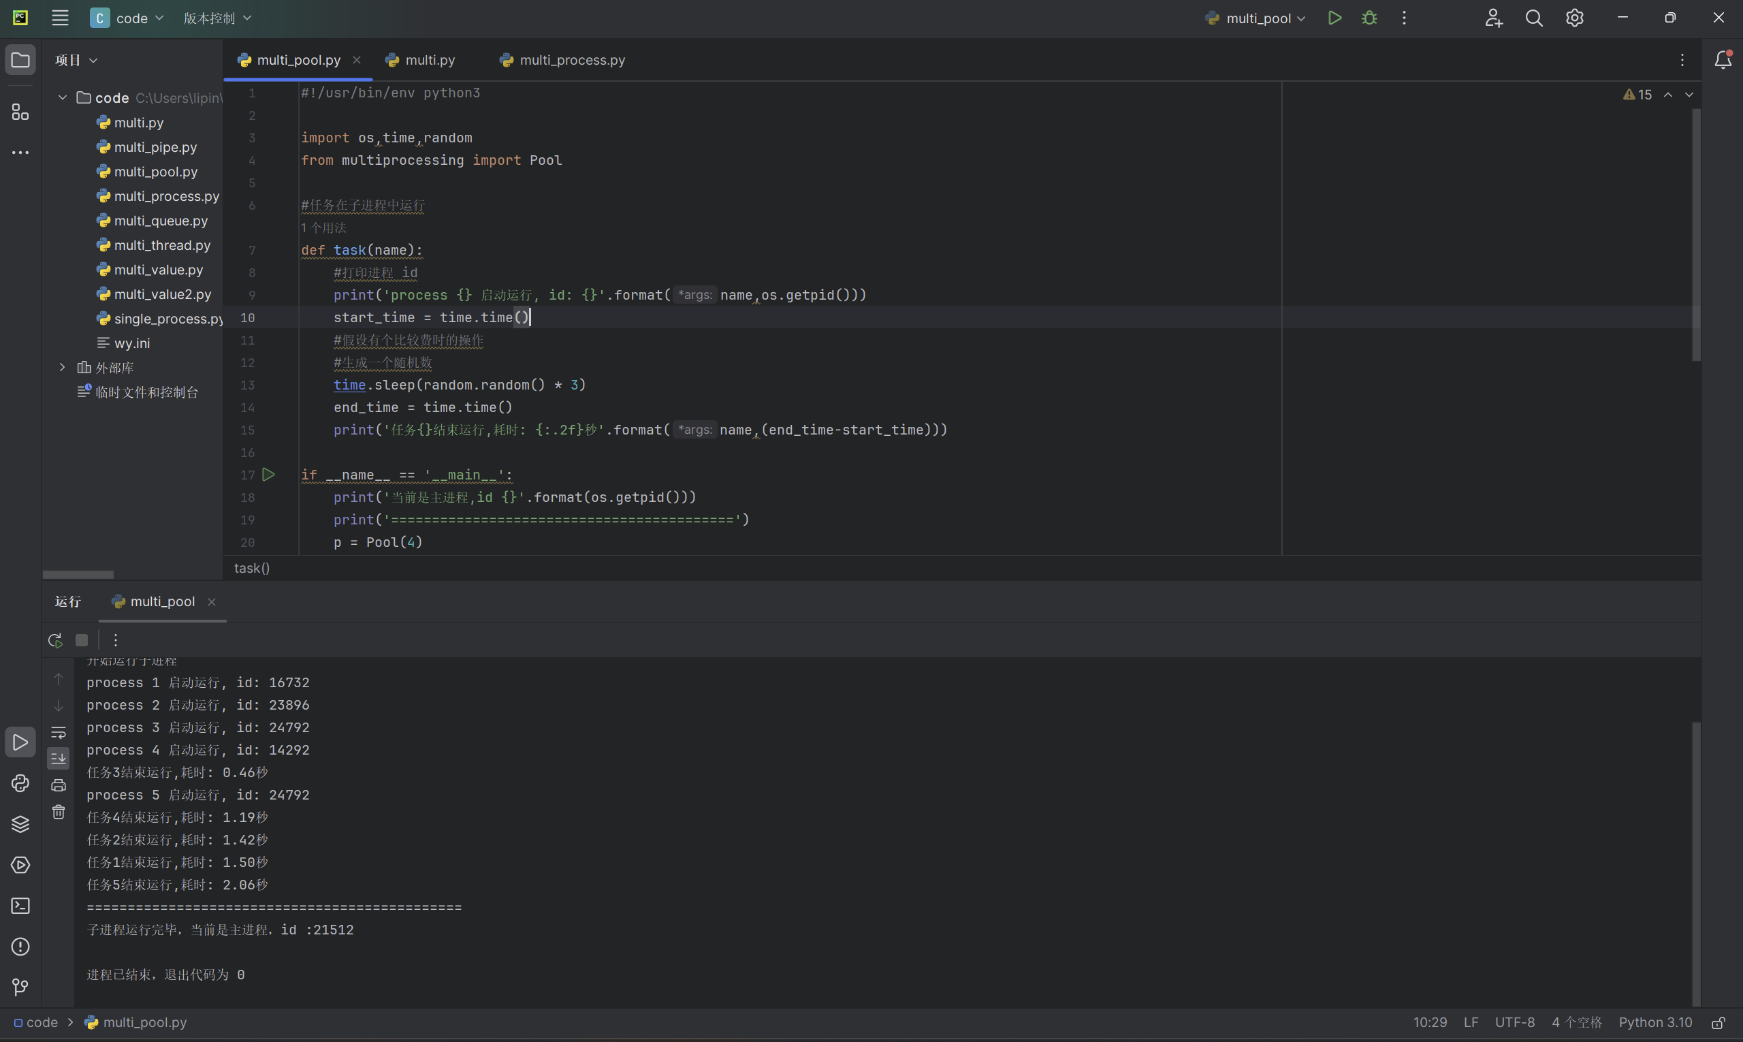Open multi_thread.py in project tree
This screenshot has height=1042, width=1743.
tap(154, 245)
